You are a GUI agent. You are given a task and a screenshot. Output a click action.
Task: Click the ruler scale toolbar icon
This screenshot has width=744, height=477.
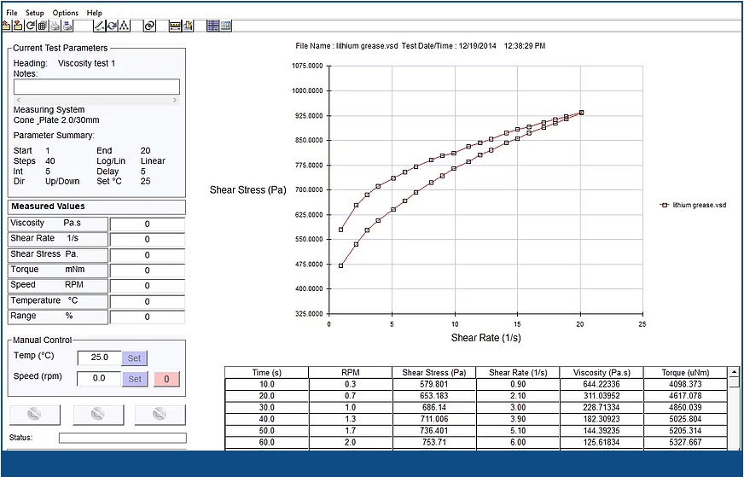point(175,26)
